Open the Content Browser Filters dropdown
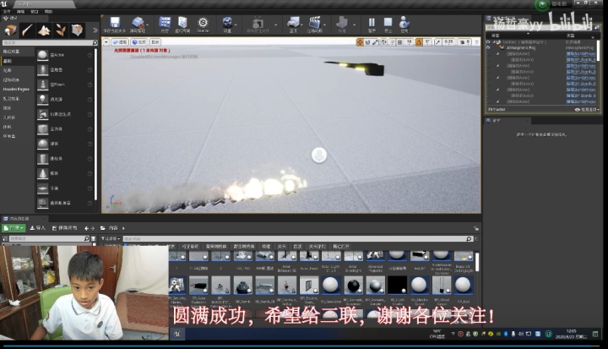This screenshot has width=608, height=349. pos(111,239)
